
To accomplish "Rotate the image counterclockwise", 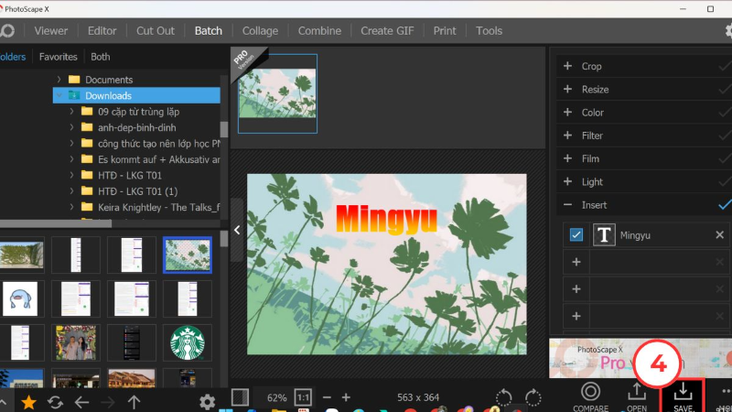I will point(504,397).
